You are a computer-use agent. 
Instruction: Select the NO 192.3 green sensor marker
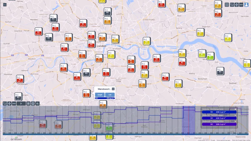[210, 56]
